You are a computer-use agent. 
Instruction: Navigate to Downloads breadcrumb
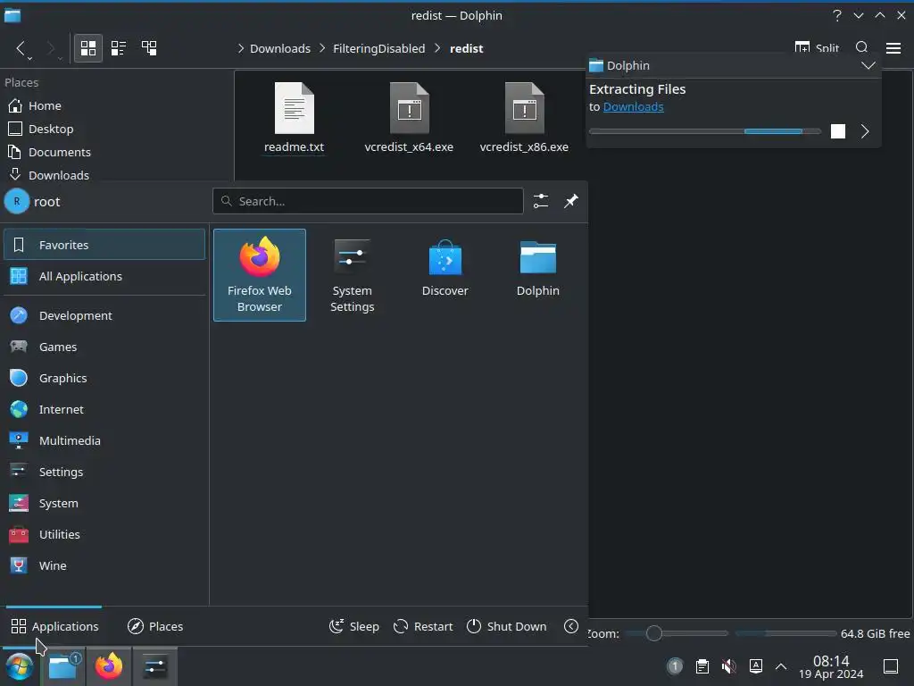click(x=279, y=48)
